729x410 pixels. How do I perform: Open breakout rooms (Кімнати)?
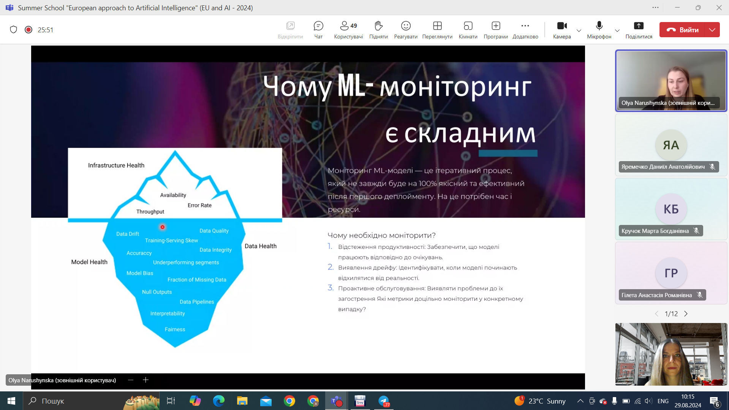468,30
